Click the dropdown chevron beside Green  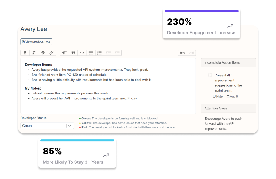pos(70,126)
